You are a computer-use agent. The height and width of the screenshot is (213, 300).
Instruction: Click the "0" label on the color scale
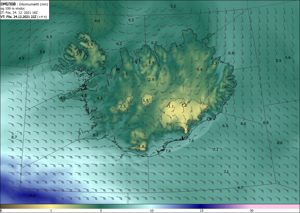click(1, 211)
